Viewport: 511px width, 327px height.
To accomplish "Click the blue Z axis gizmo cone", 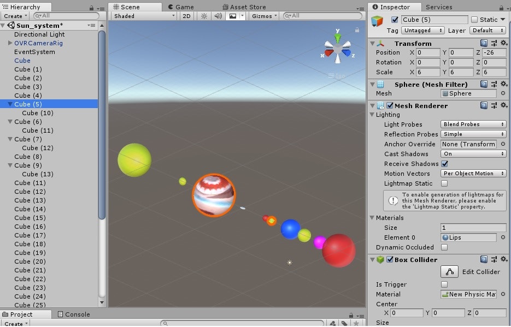I will pos(346,52).
